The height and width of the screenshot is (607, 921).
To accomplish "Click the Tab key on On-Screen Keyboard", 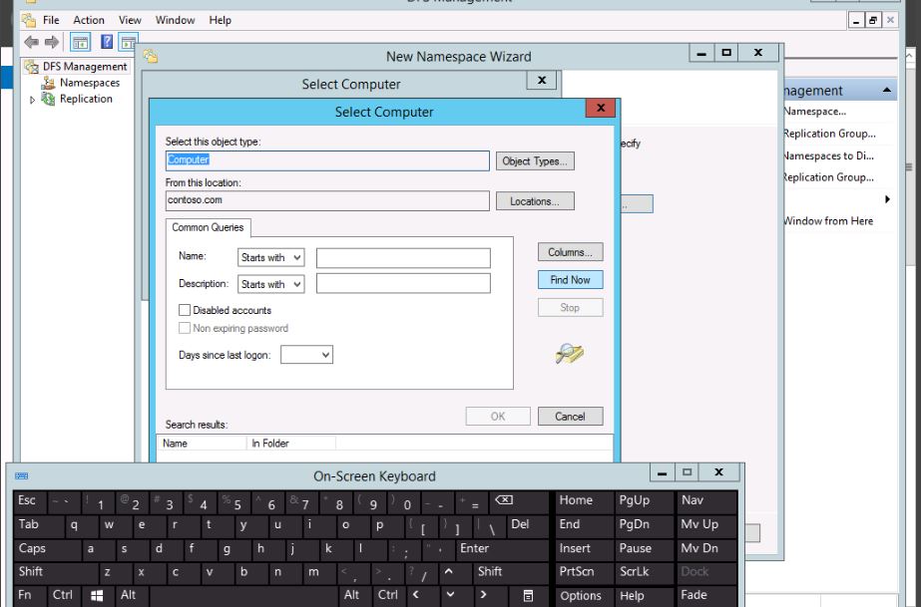I will click(x=39, y=525).
